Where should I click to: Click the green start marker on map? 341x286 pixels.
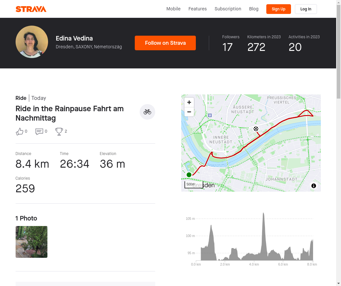pos(189,175)
